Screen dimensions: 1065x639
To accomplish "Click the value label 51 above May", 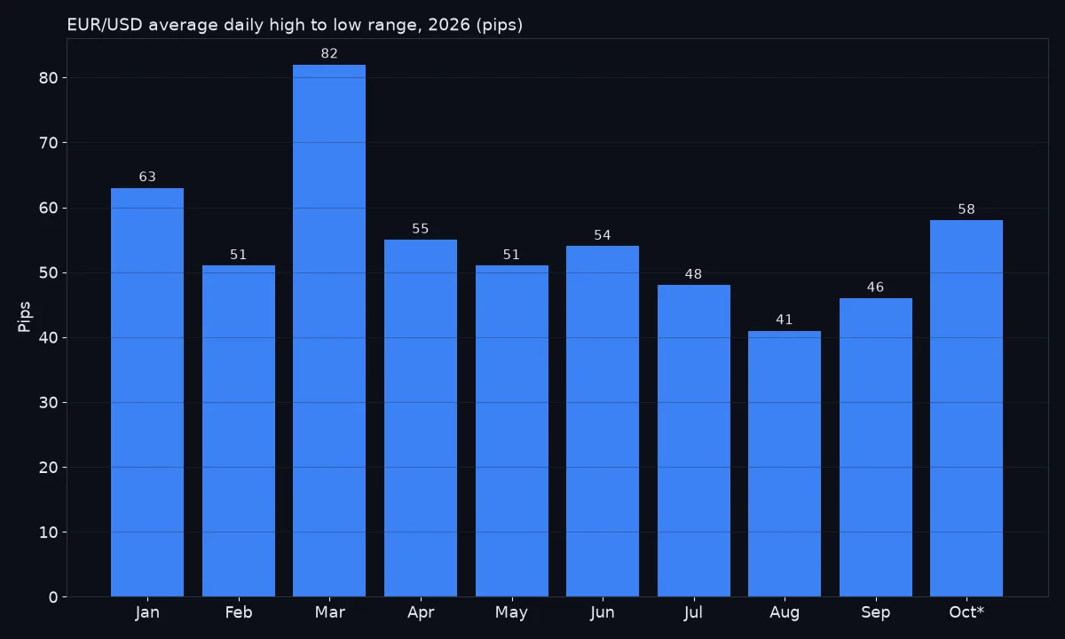I will pos(512,255).
